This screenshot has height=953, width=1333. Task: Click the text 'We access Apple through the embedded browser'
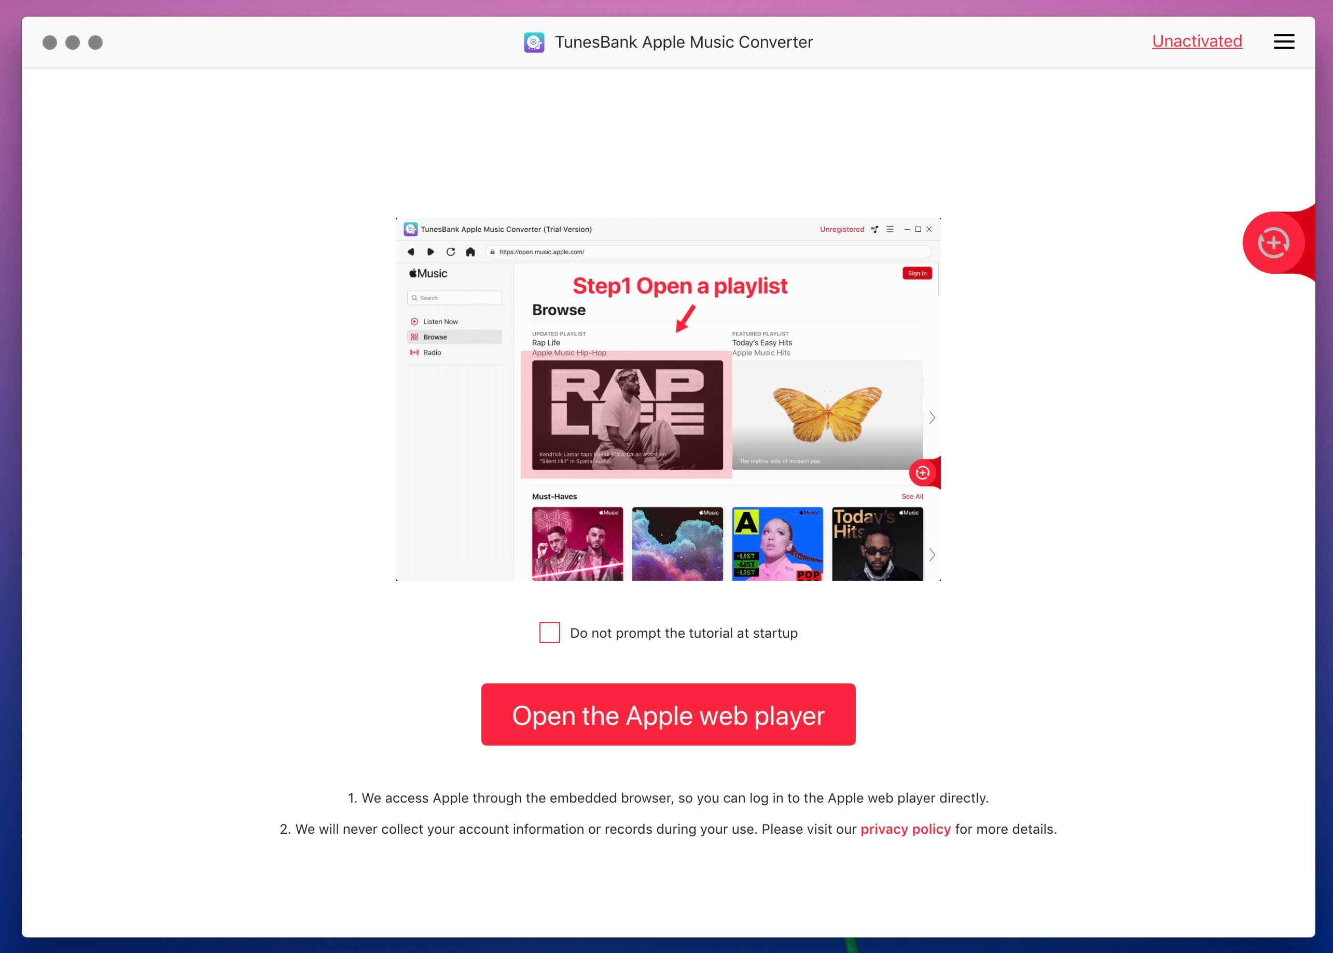point(517,798)
